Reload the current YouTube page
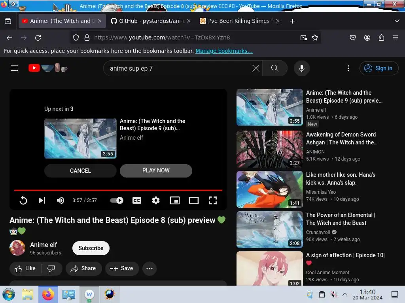This screenshot has width=405, height=303. pos(38,38)
